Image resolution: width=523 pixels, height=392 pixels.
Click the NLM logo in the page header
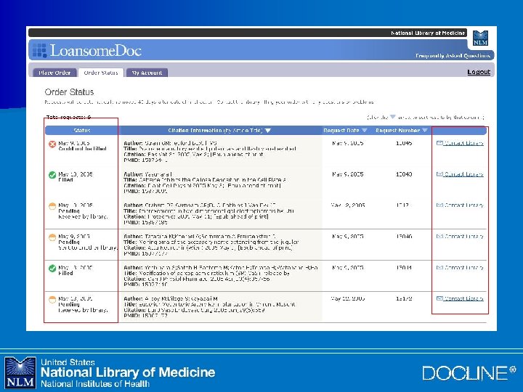click(480, 38)
